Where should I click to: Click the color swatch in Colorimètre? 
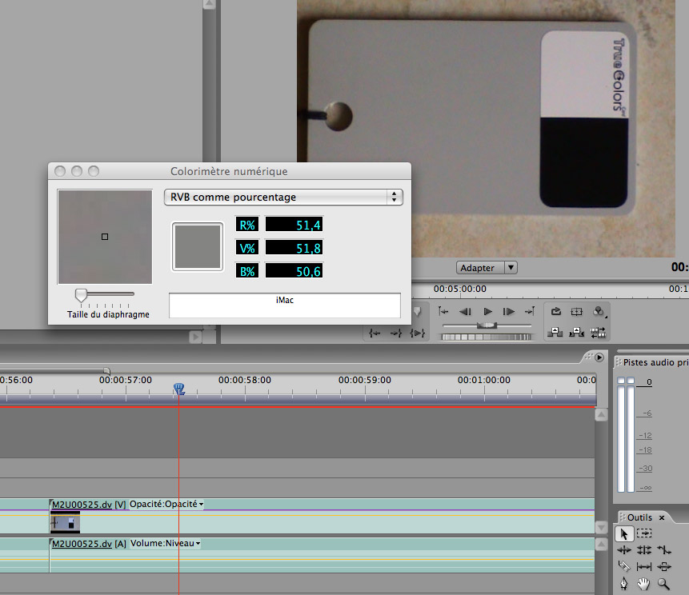198,246
